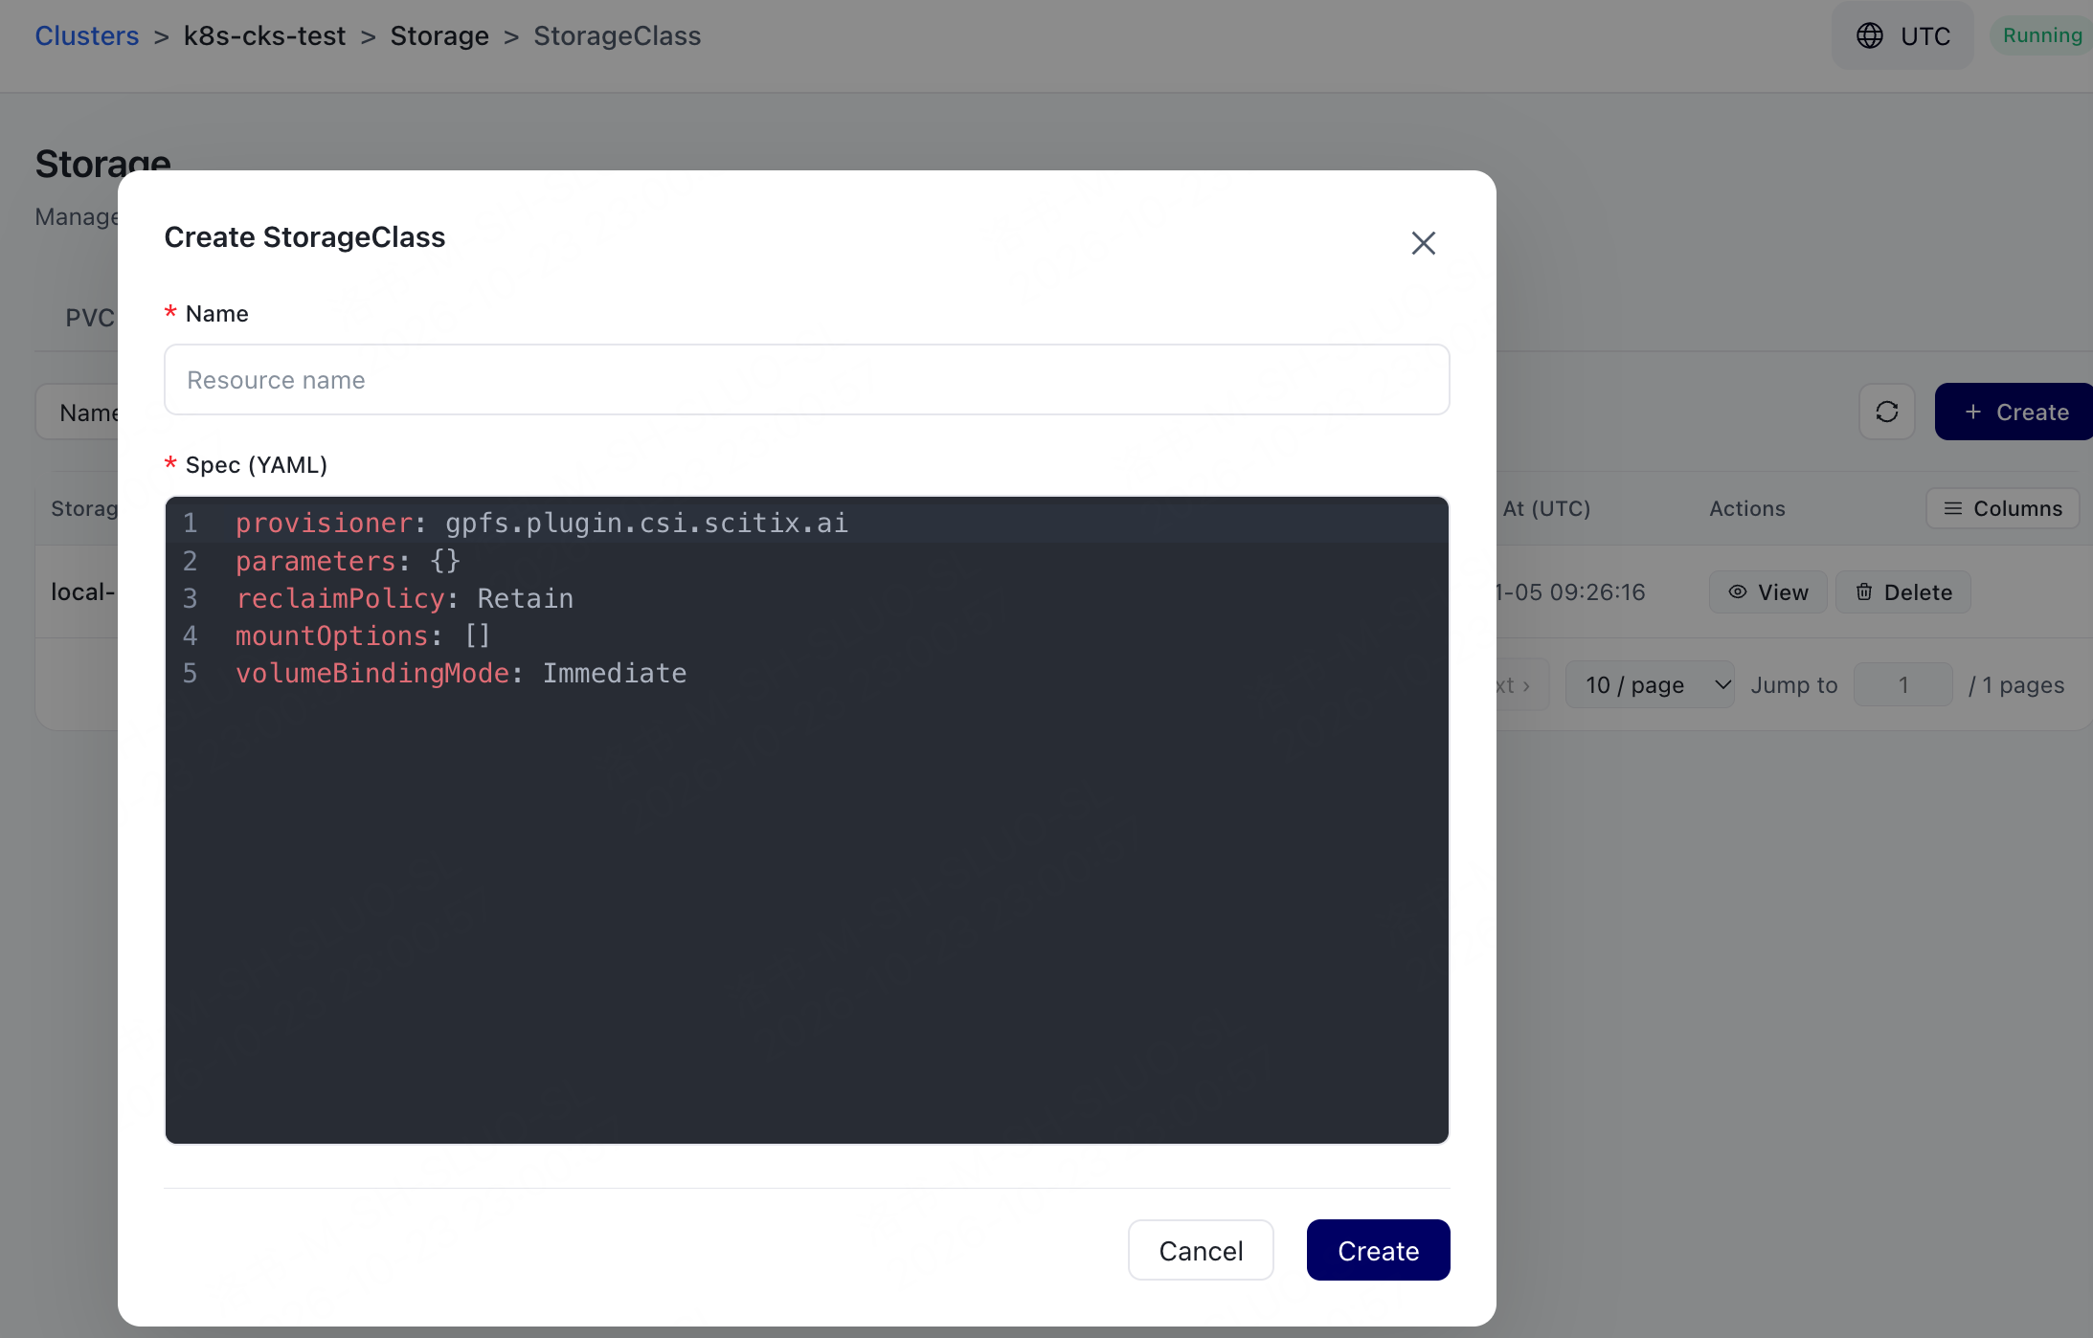
Task: Click the Jump to page input
Action: (x=1902, y=684)
